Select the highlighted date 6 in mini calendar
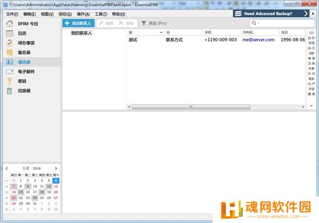This screenshot has height=223, width=319. pyautogui.click(x=56, y=181)
